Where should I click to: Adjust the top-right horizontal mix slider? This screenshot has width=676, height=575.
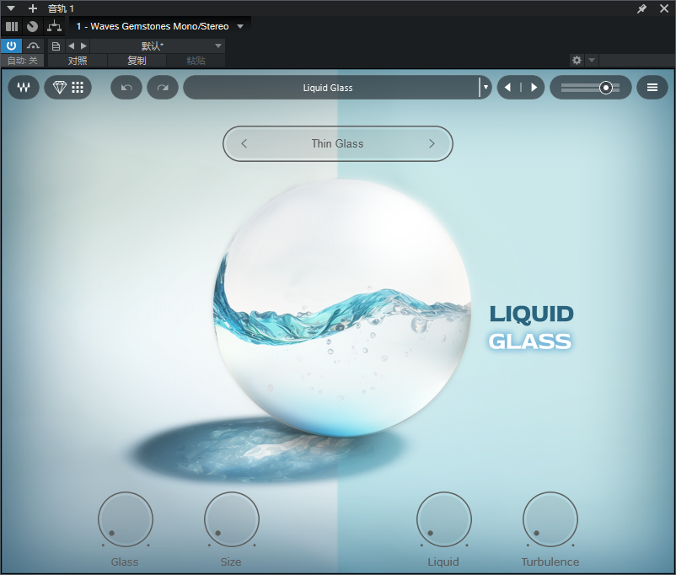click(591, 88)
